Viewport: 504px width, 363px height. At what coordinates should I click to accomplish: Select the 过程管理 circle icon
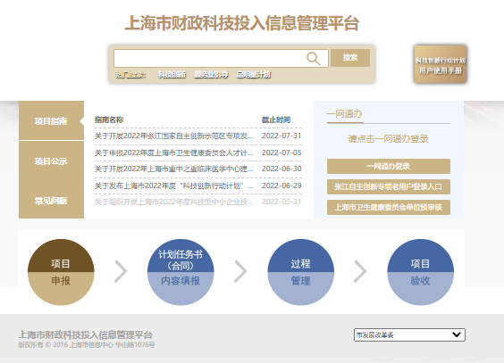click(300, 272)
